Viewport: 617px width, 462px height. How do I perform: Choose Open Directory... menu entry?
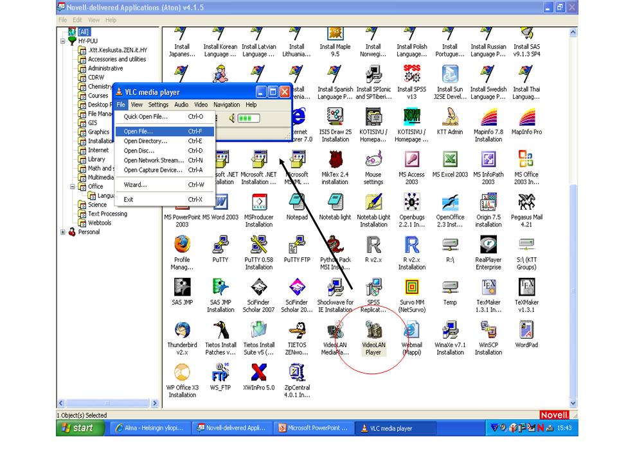pos(165,141)
